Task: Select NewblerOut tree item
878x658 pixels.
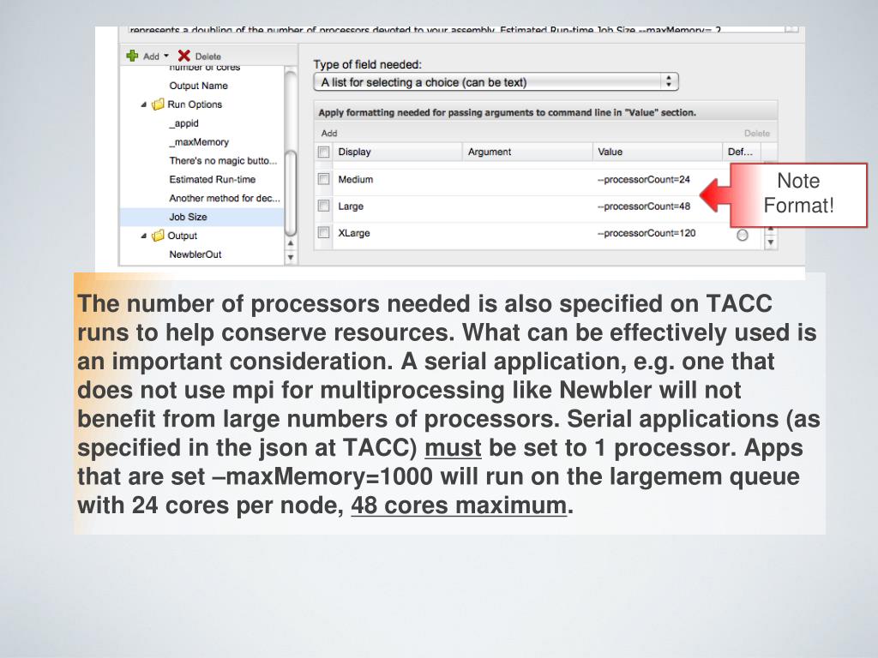Action: pyautogui.click(x=195, y=254)
